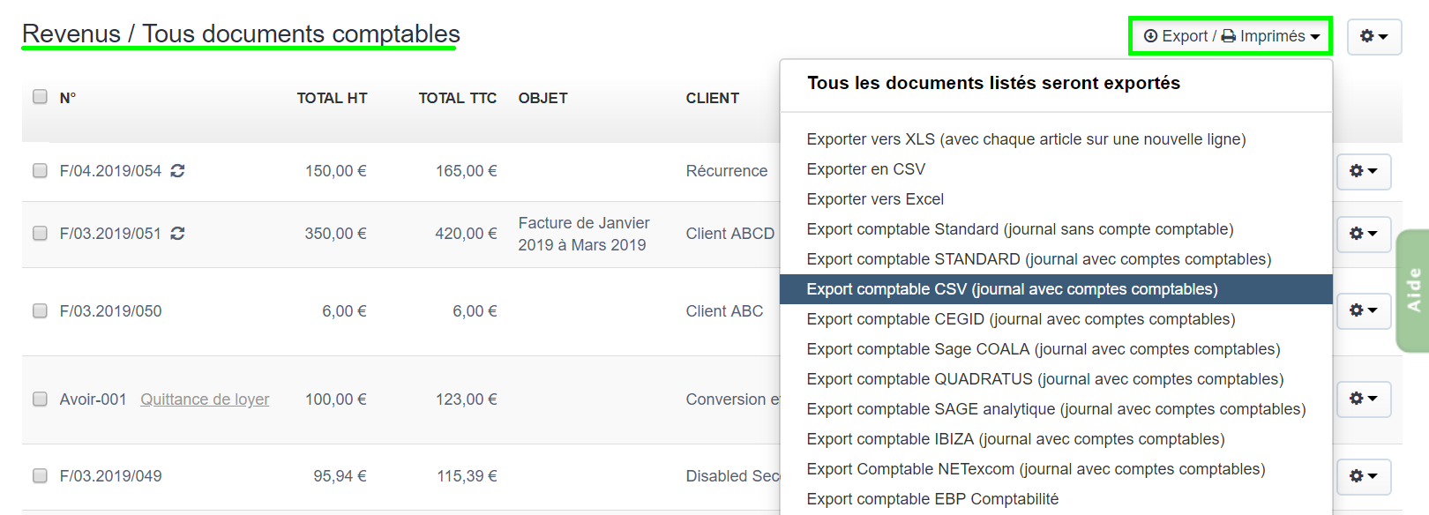Open the Export / Imprimés dropdown
This screenshot has height=515, width=1429.
point(1231,36)
